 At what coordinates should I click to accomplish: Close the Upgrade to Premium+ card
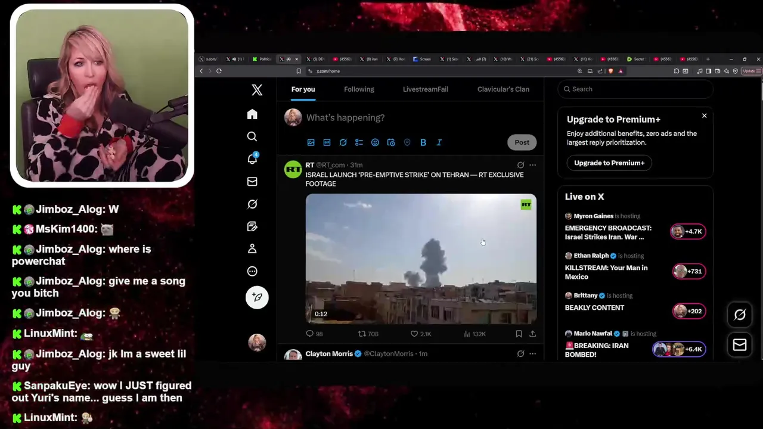point(704,116)
